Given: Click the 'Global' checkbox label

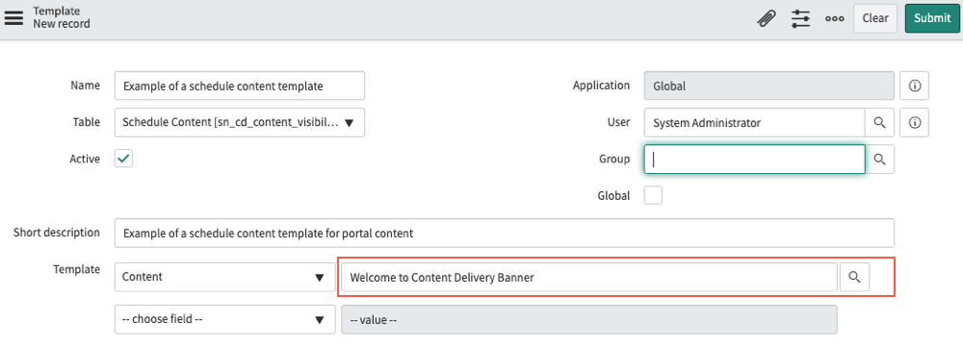Looking at the screenshot, I should [x=613, y=196].
